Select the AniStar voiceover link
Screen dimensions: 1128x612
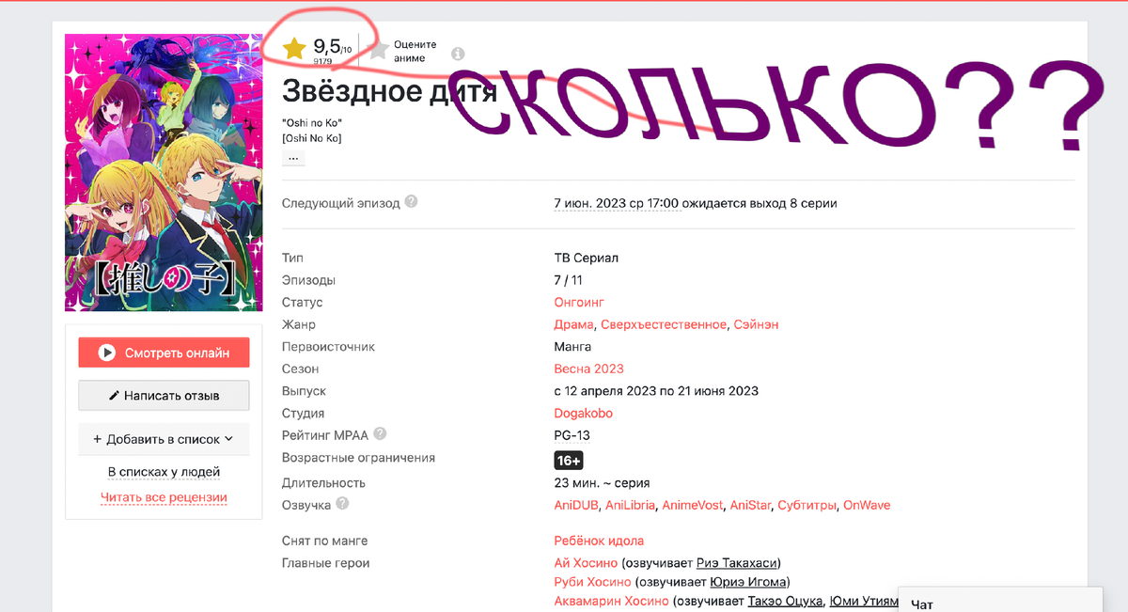pos(750,505)
